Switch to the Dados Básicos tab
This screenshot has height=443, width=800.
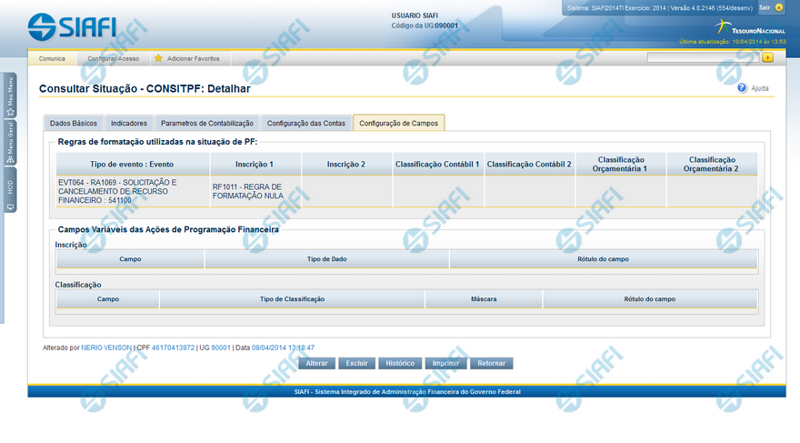click(x=74, y=123)
